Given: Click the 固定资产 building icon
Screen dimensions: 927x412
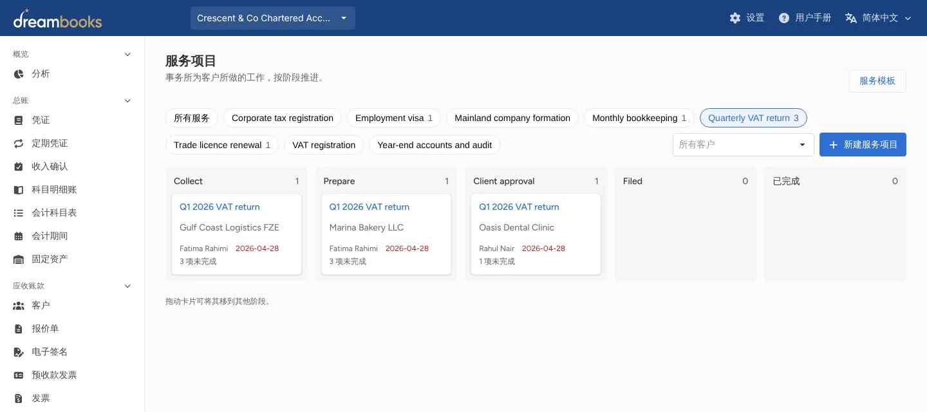Looking at the screenshot, I should 19,259.
